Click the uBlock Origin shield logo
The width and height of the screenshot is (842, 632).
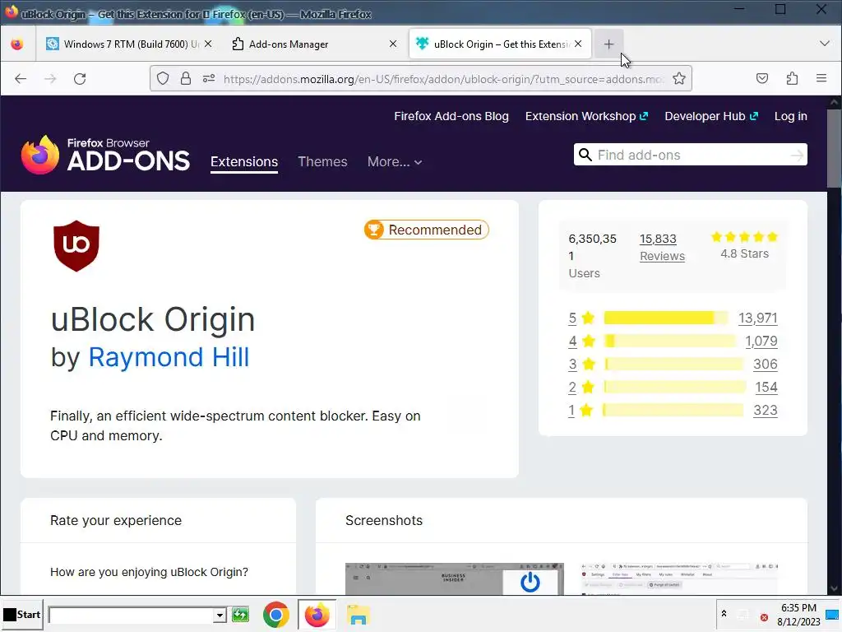coord(76,246)
